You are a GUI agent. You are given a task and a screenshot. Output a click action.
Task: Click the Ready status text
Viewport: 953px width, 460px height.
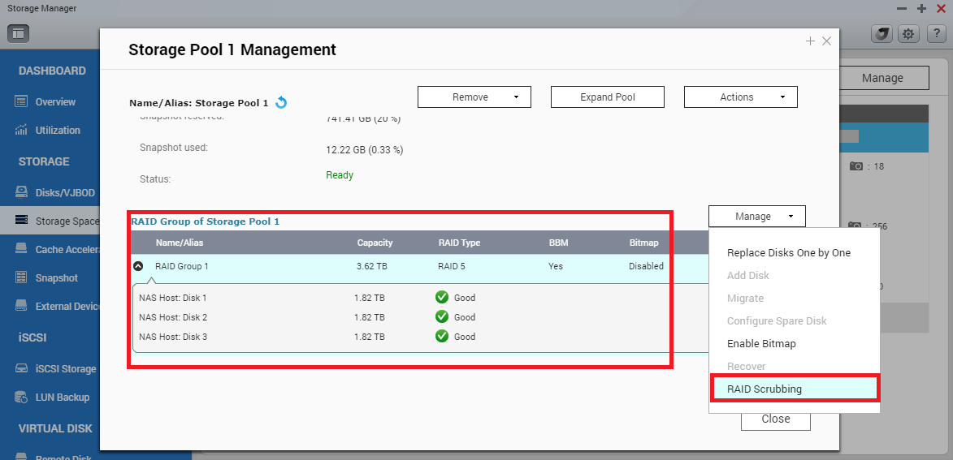pos(339,174)
